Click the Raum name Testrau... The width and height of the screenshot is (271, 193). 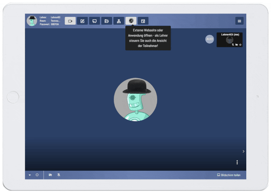[x=56, y=21]
